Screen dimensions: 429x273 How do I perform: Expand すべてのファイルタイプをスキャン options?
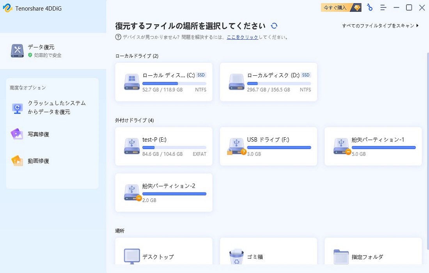click(x=379, y=24)
